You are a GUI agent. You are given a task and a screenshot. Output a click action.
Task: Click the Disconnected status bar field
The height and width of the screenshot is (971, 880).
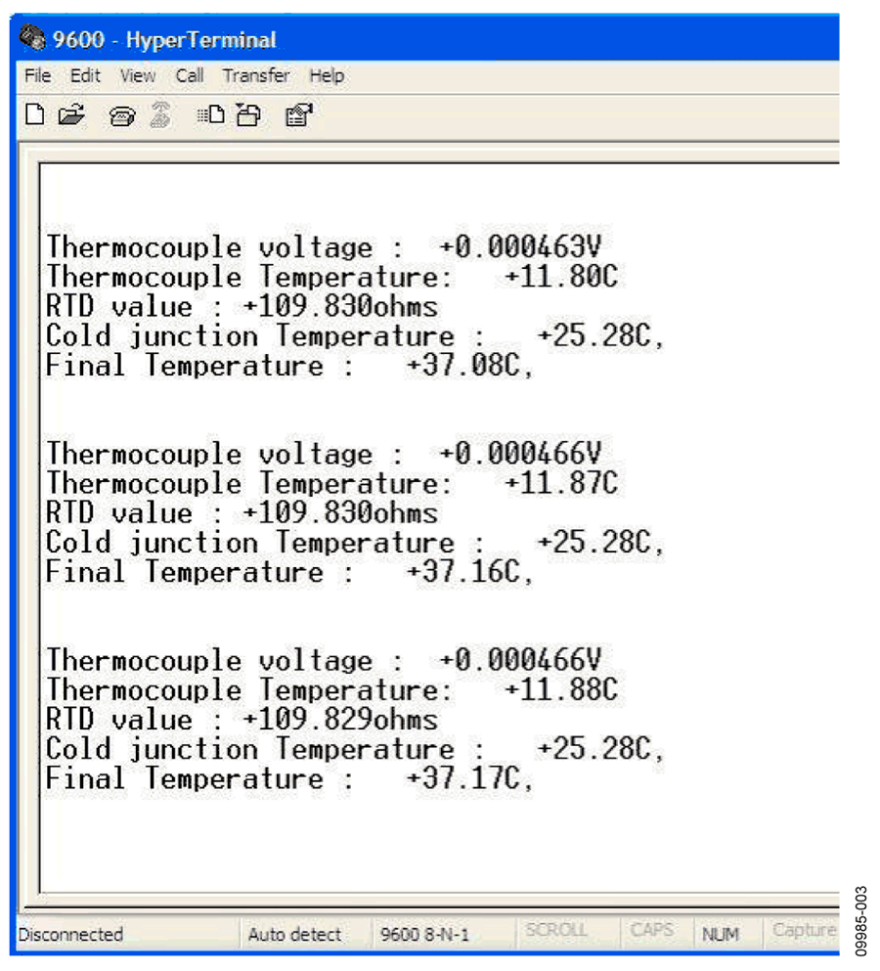click(127, 933)
